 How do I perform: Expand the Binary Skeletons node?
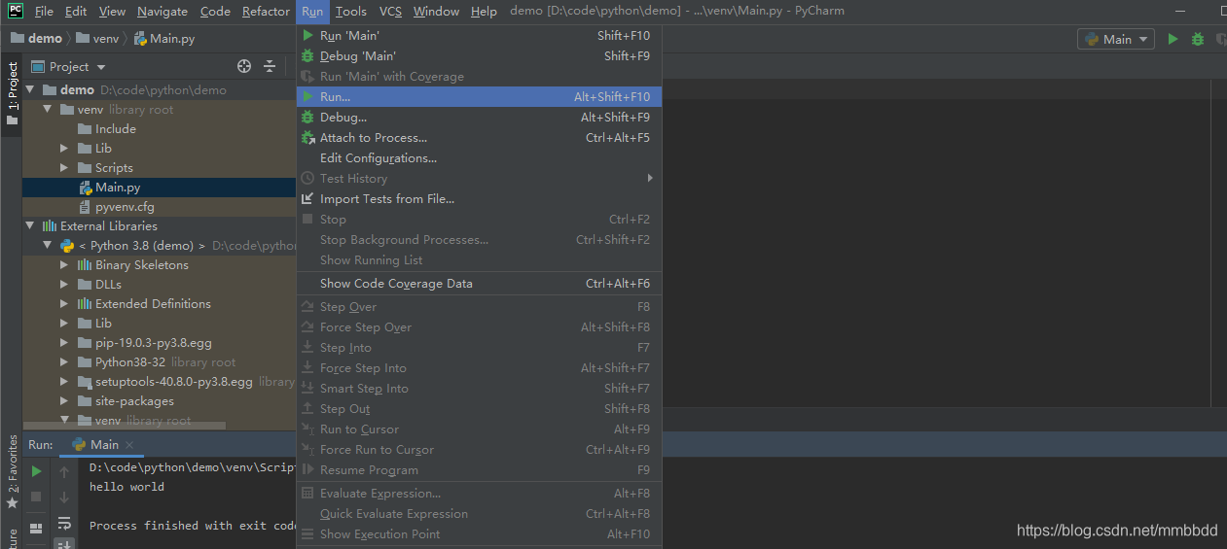pyautogui.click(x=64, y=264)
